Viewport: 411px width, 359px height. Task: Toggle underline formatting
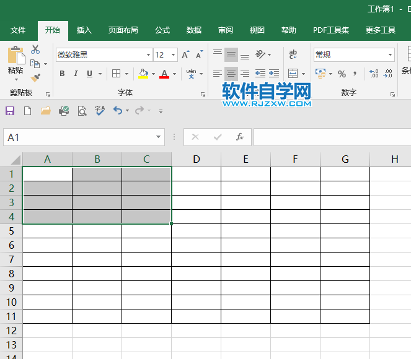89,74
